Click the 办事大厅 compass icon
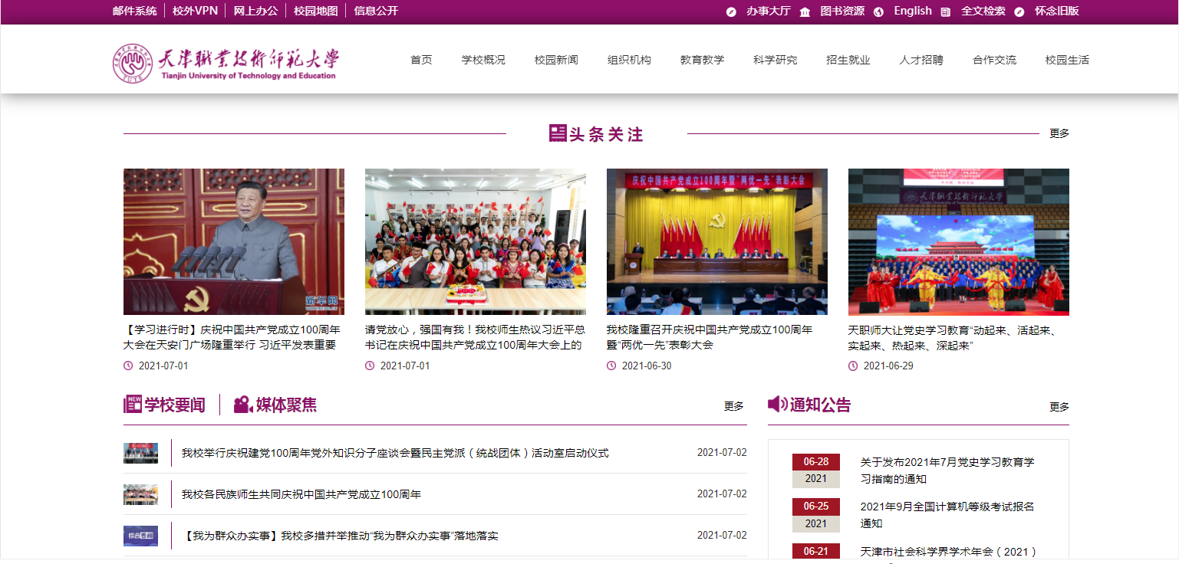This screenshot has width=1179, height=564. 731,11
